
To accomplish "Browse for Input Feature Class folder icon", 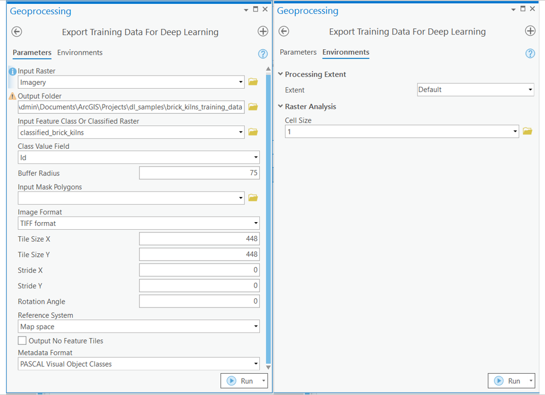I will tap(253, 132).
